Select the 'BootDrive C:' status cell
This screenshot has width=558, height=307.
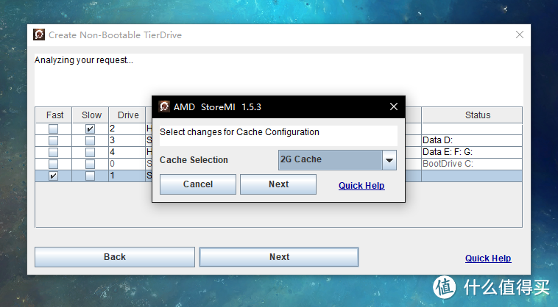pos(472,164)
